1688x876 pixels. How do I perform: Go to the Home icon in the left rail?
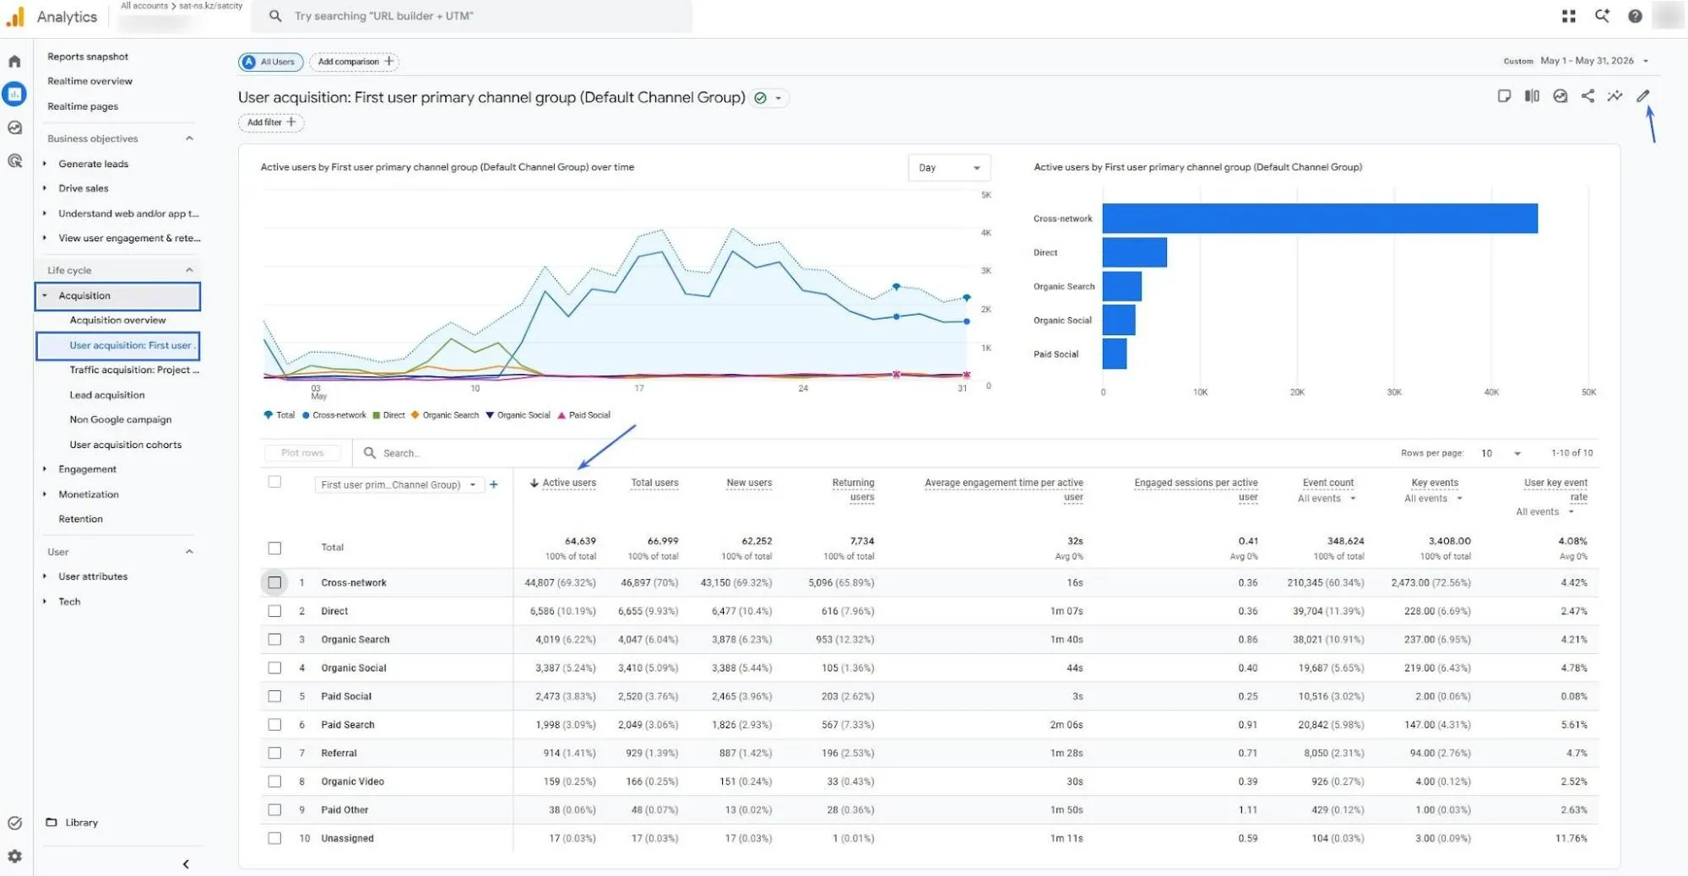point(14,62)
